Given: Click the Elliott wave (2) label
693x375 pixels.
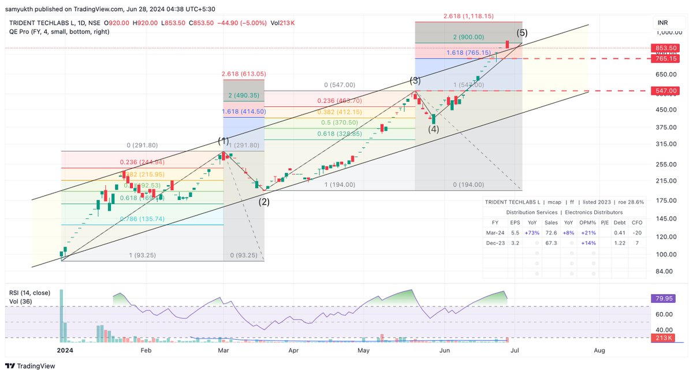Looking at the screenshot, I should pos(264,202).
